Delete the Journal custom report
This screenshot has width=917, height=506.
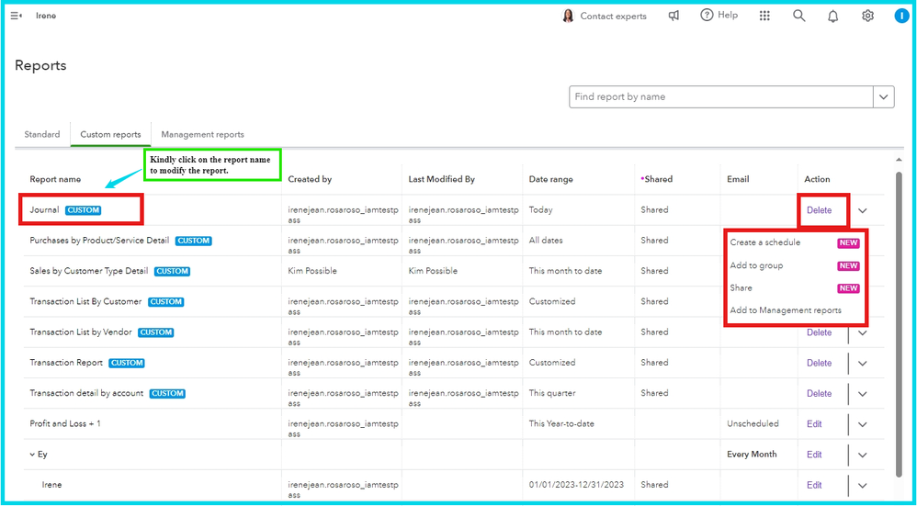[819, 210]
